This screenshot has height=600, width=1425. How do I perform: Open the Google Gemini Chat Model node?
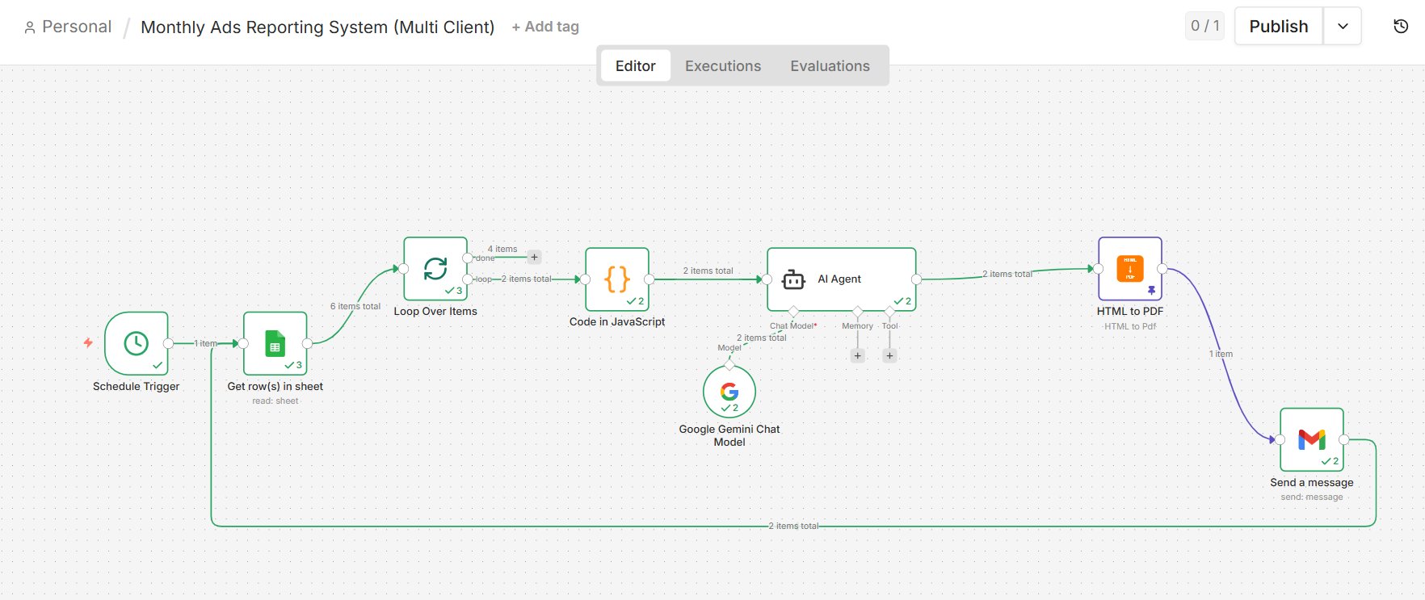coord(729,392)
